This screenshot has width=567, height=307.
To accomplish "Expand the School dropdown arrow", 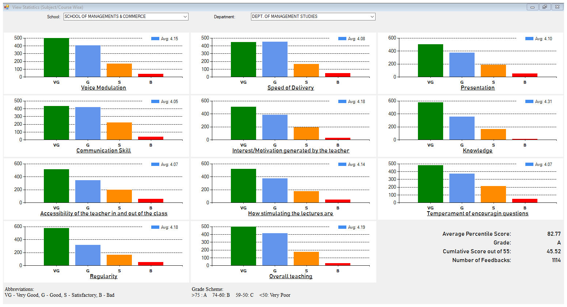I will [185, 17].
